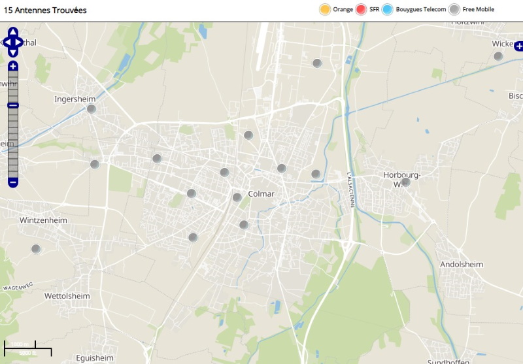
Task: Pan the map up with the arrow control
Action: pos(13,31)
